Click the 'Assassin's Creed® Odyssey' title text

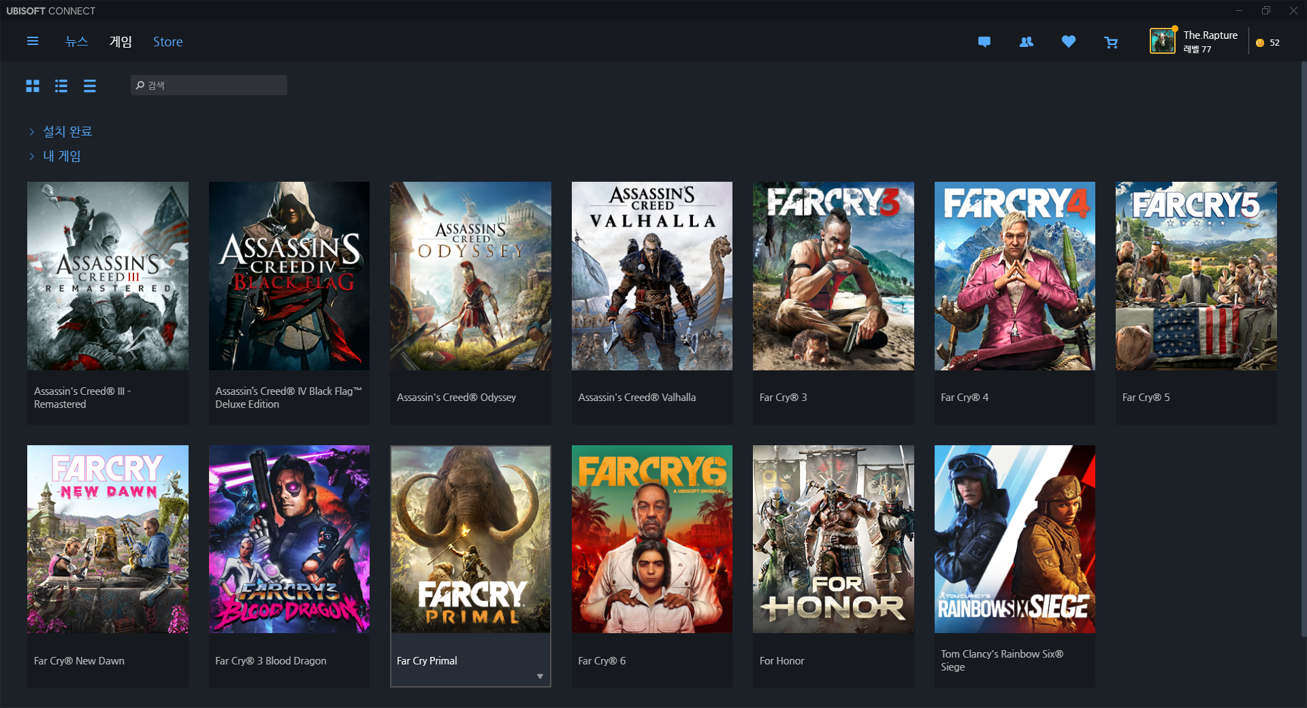tap(456, 398)
